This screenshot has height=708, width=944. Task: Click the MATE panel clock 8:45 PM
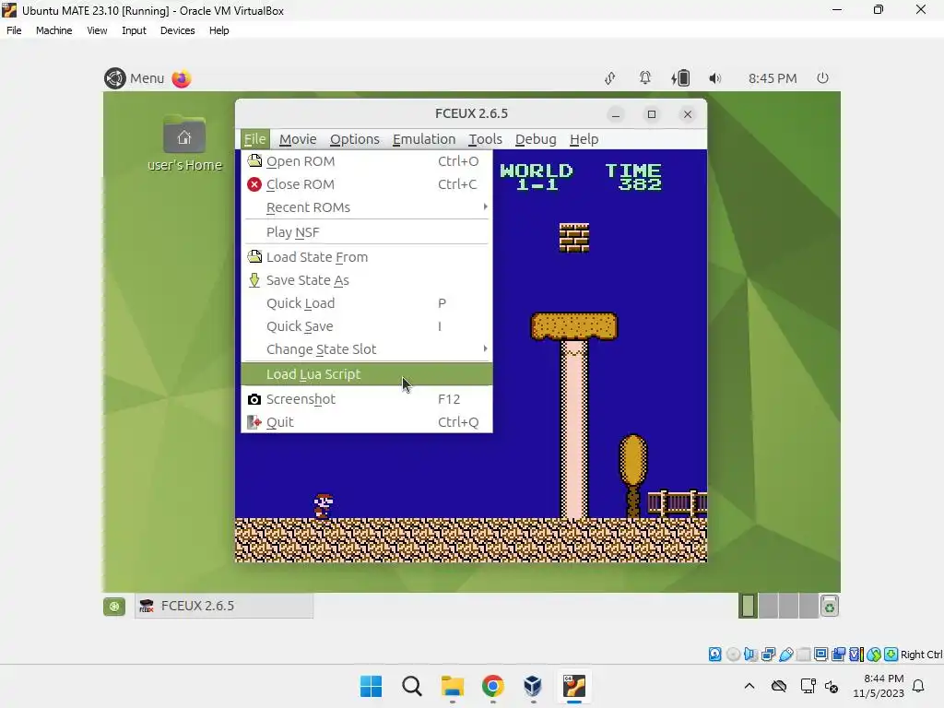click(x=773, y=78)
